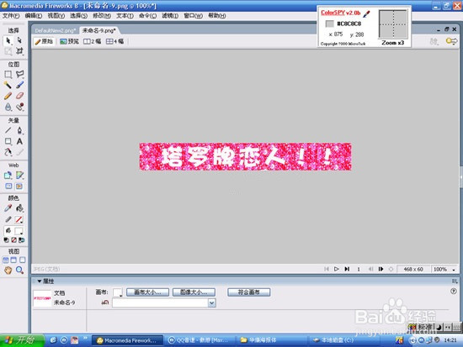Select the Zoom tool

click(x=19, y=270)
